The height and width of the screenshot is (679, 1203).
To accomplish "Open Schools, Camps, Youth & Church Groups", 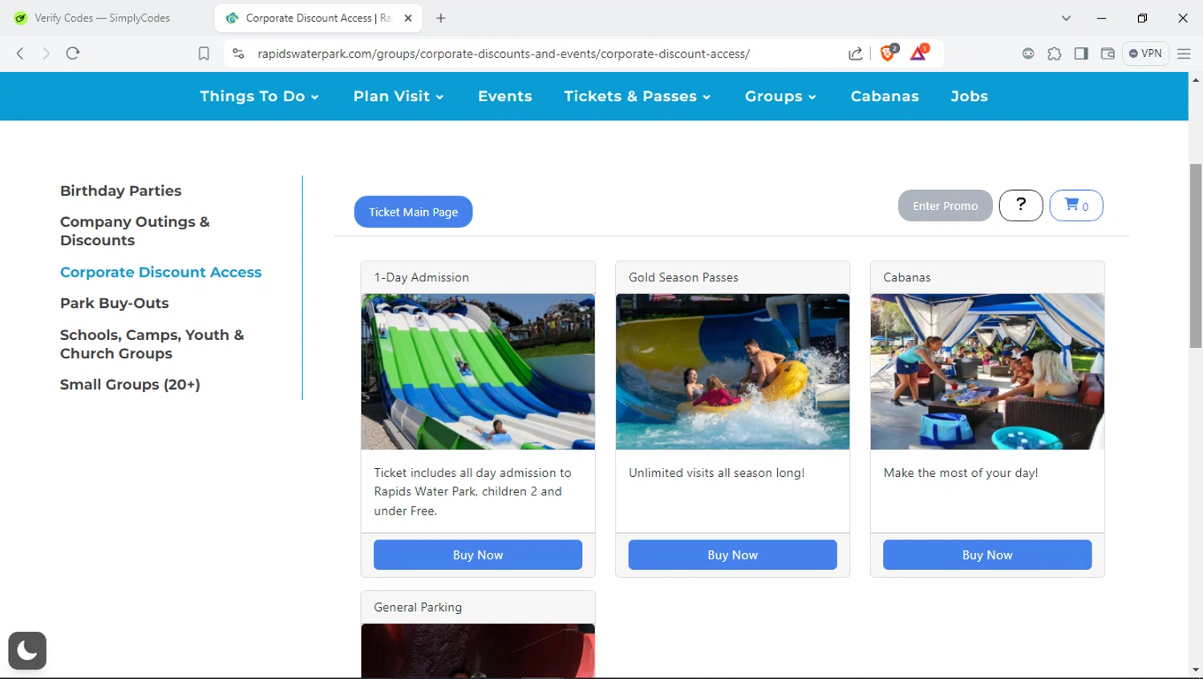I will pyautogui.click(x=152, y=344).
